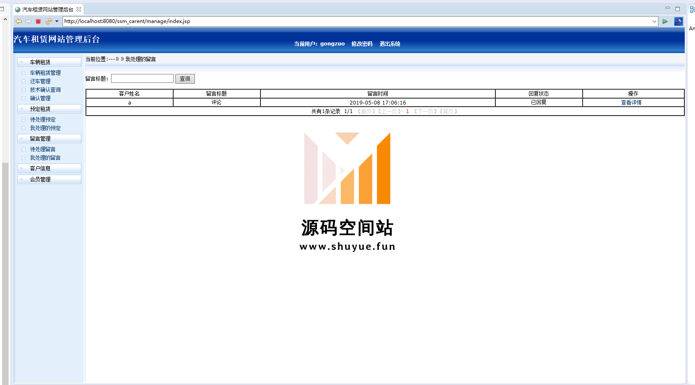
Task: Open 技术确认查询 in the sidebar
Action: (45, 90)
